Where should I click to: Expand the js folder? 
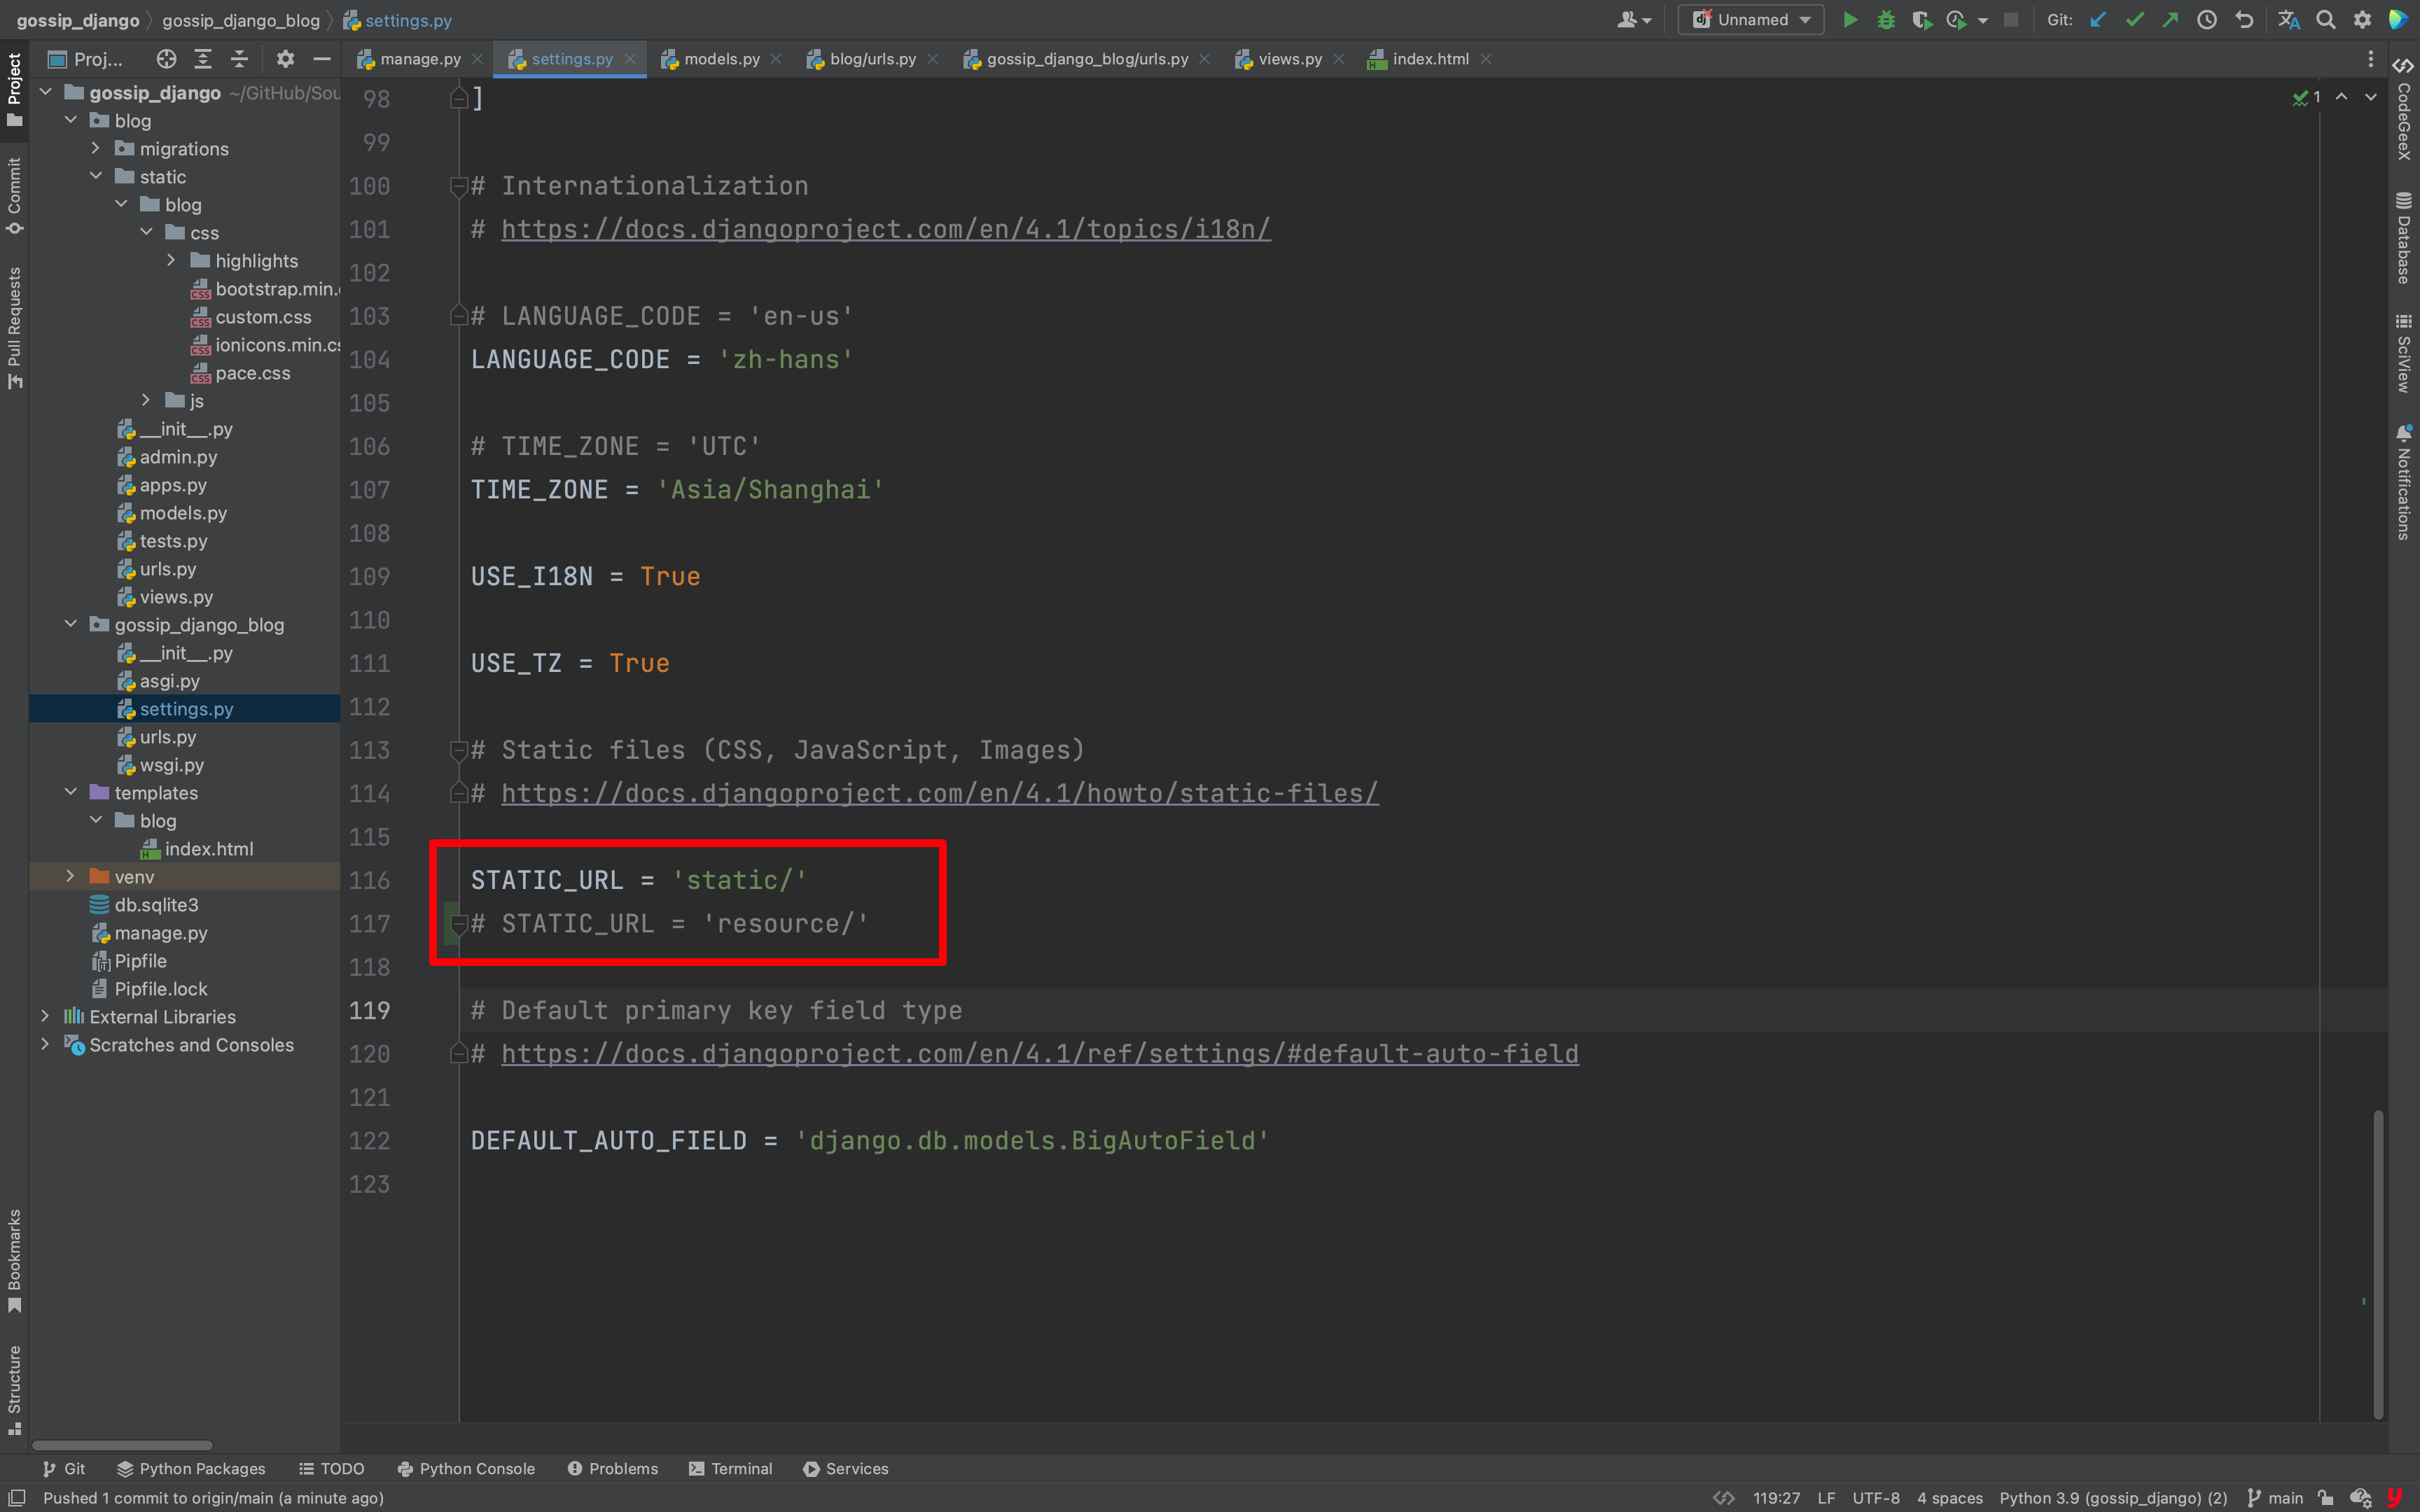click(146, 400)
